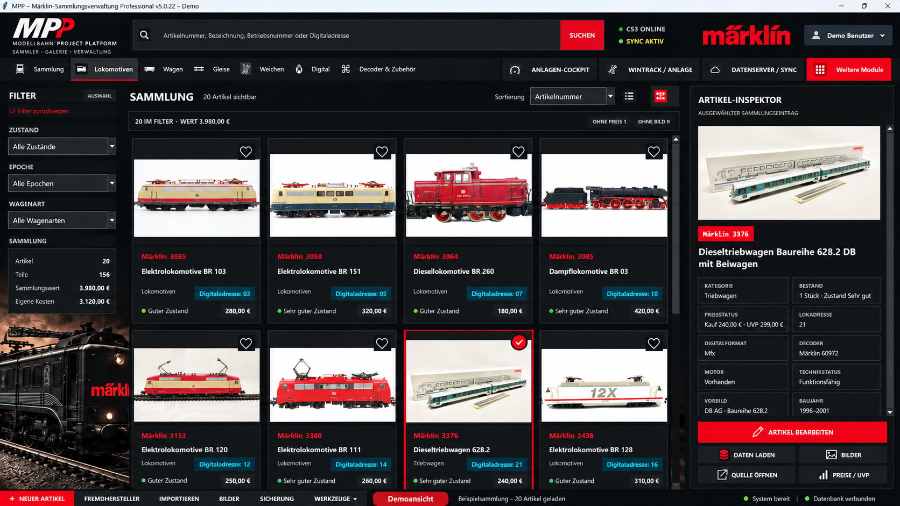Open Anlagen-Cockpit headset icon
This screenshot has width=900, height=506.
click(x=515, y=70)
